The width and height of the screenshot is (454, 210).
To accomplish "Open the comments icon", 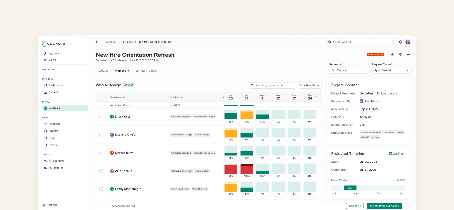I will click(x=401, y=55).
